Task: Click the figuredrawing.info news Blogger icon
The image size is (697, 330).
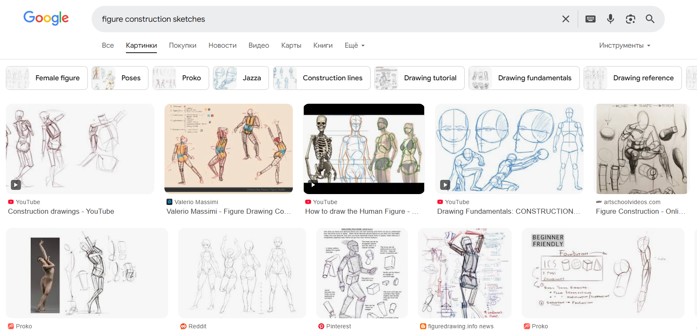Action: click(x=423, y=326)
